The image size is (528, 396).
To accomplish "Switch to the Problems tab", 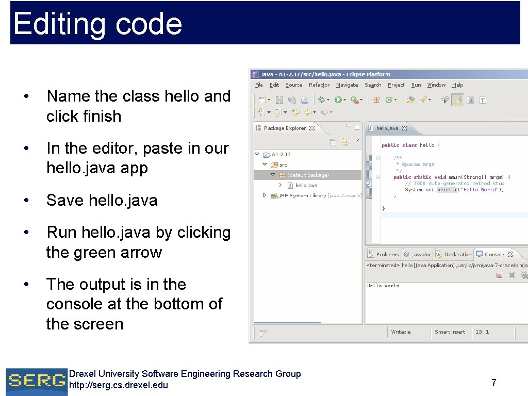I will click(x=383, y=254).
